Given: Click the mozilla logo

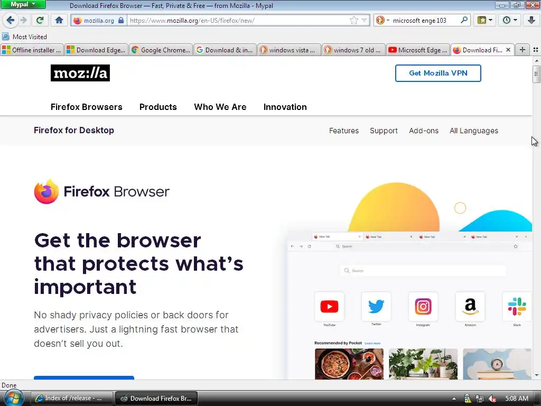Looking at the screenshot, I should pos(80,73).
